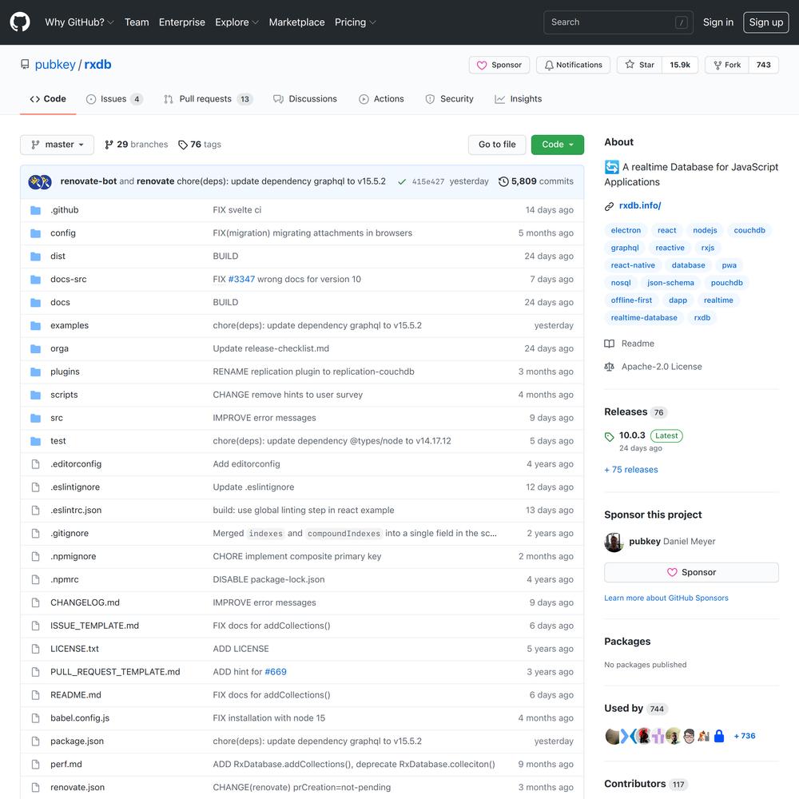Open the Why GitHub? dropdown
The width and height of the screenshot is (799, 799).
tap(79, 22)
